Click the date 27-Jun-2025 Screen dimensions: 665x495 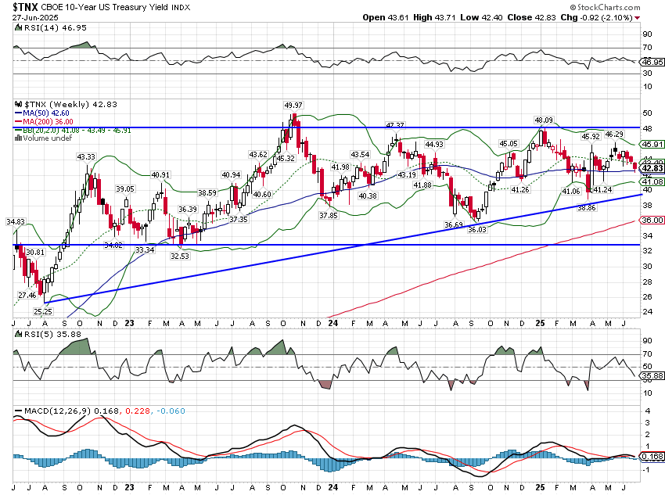[35, 18]
